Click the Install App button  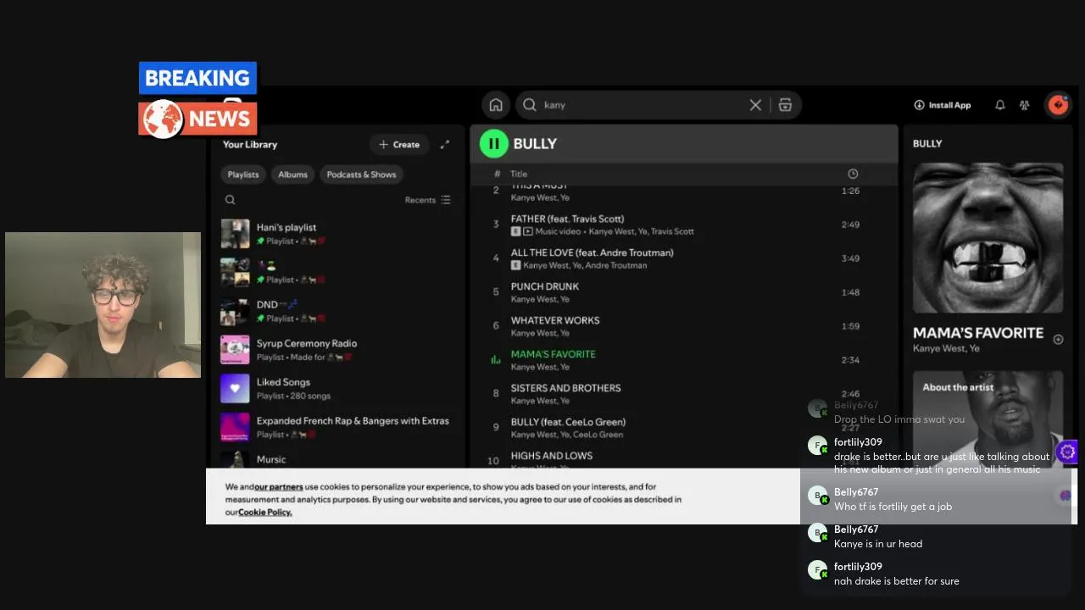(943, 105)
